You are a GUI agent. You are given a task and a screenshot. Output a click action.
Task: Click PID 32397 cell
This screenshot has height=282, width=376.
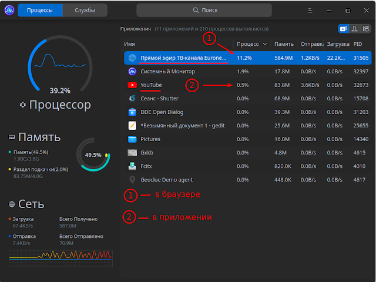tap(361, 72)
